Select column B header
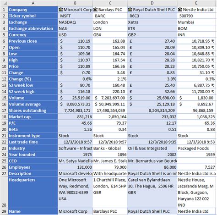The image size is (217, 215). click(x=75, y=3)
